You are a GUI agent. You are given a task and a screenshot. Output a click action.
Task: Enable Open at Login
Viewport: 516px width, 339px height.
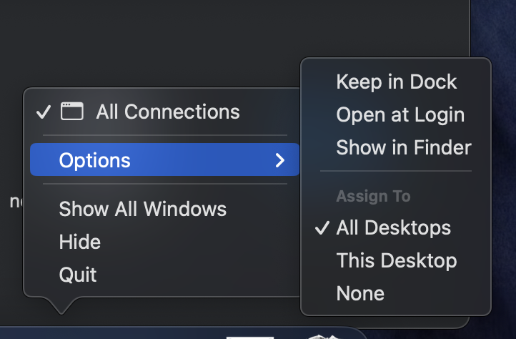click(x=396, y=114)
